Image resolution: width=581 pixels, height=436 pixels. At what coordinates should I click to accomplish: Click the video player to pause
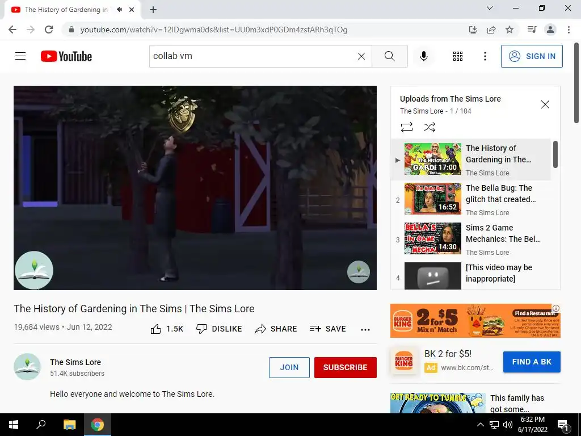point(195,187)
